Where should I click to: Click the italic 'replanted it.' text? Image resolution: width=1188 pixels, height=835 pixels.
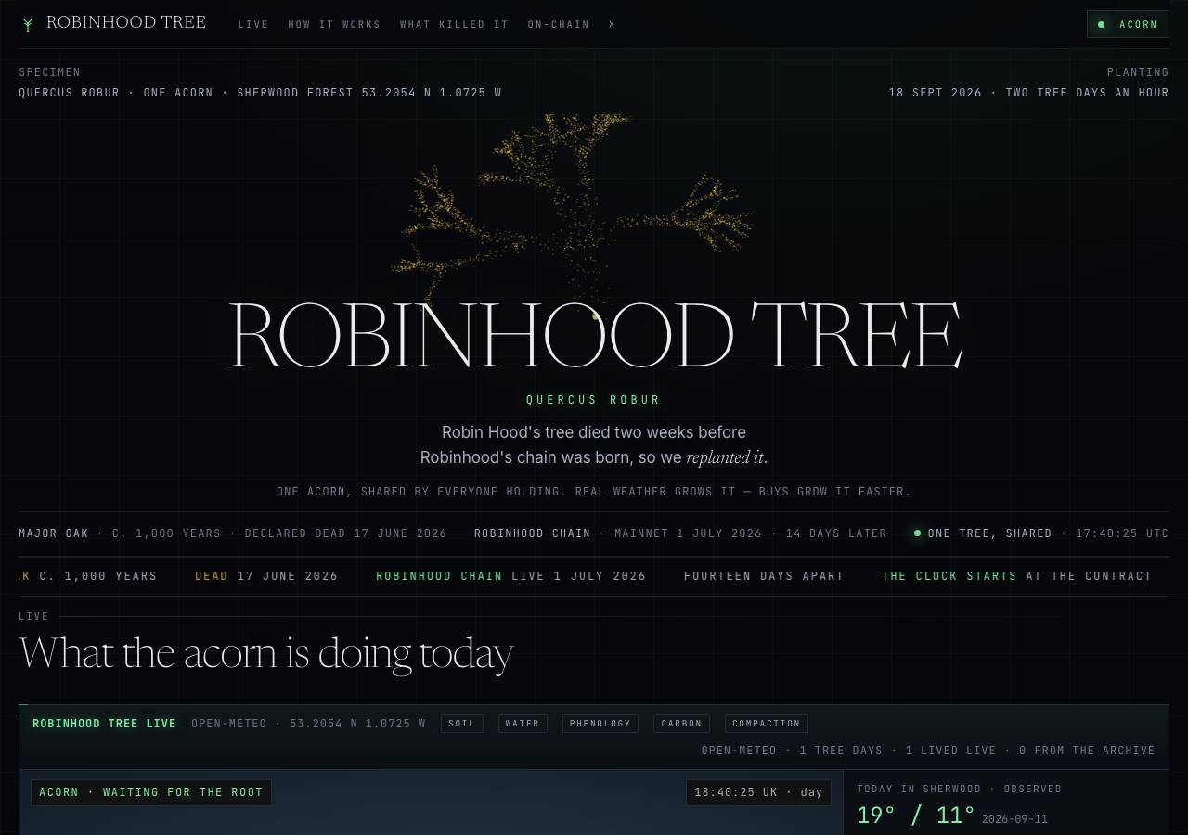click(727, 457)
